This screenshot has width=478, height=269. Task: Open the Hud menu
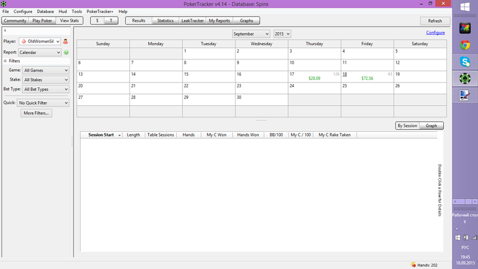tap(63, 12)
